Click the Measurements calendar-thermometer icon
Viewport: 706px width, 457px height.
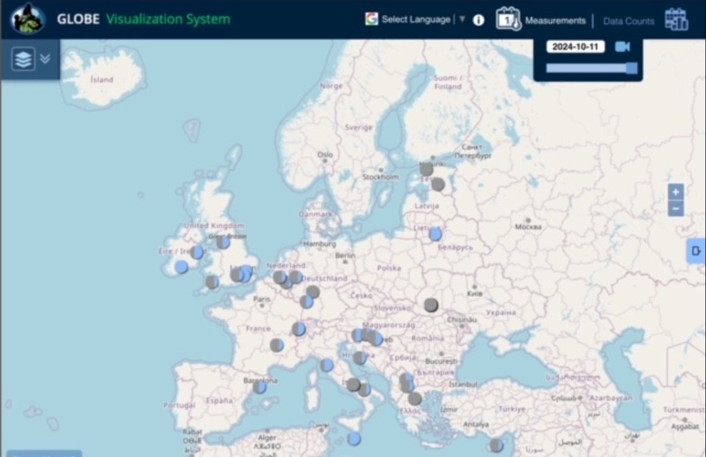(508, 19)
